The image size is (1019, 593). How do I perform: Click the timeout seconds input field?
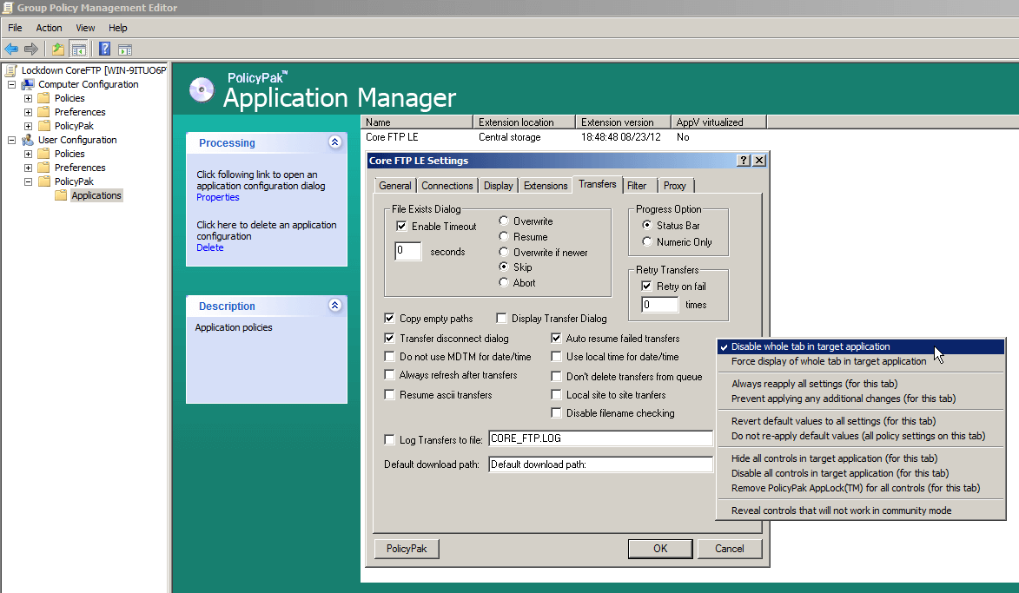(x=408, y=251)
